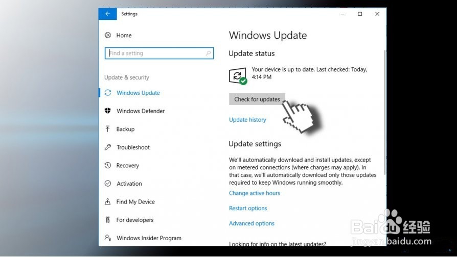Click the vertical scrollbar of the Settings pane

click(385, 112)
